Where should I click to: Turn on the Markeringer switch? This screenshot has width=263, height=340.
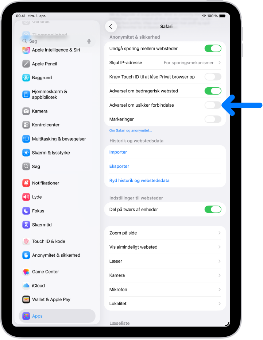click(213, 119)
